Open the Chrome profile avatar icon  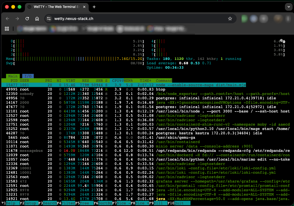pos(278,19)
